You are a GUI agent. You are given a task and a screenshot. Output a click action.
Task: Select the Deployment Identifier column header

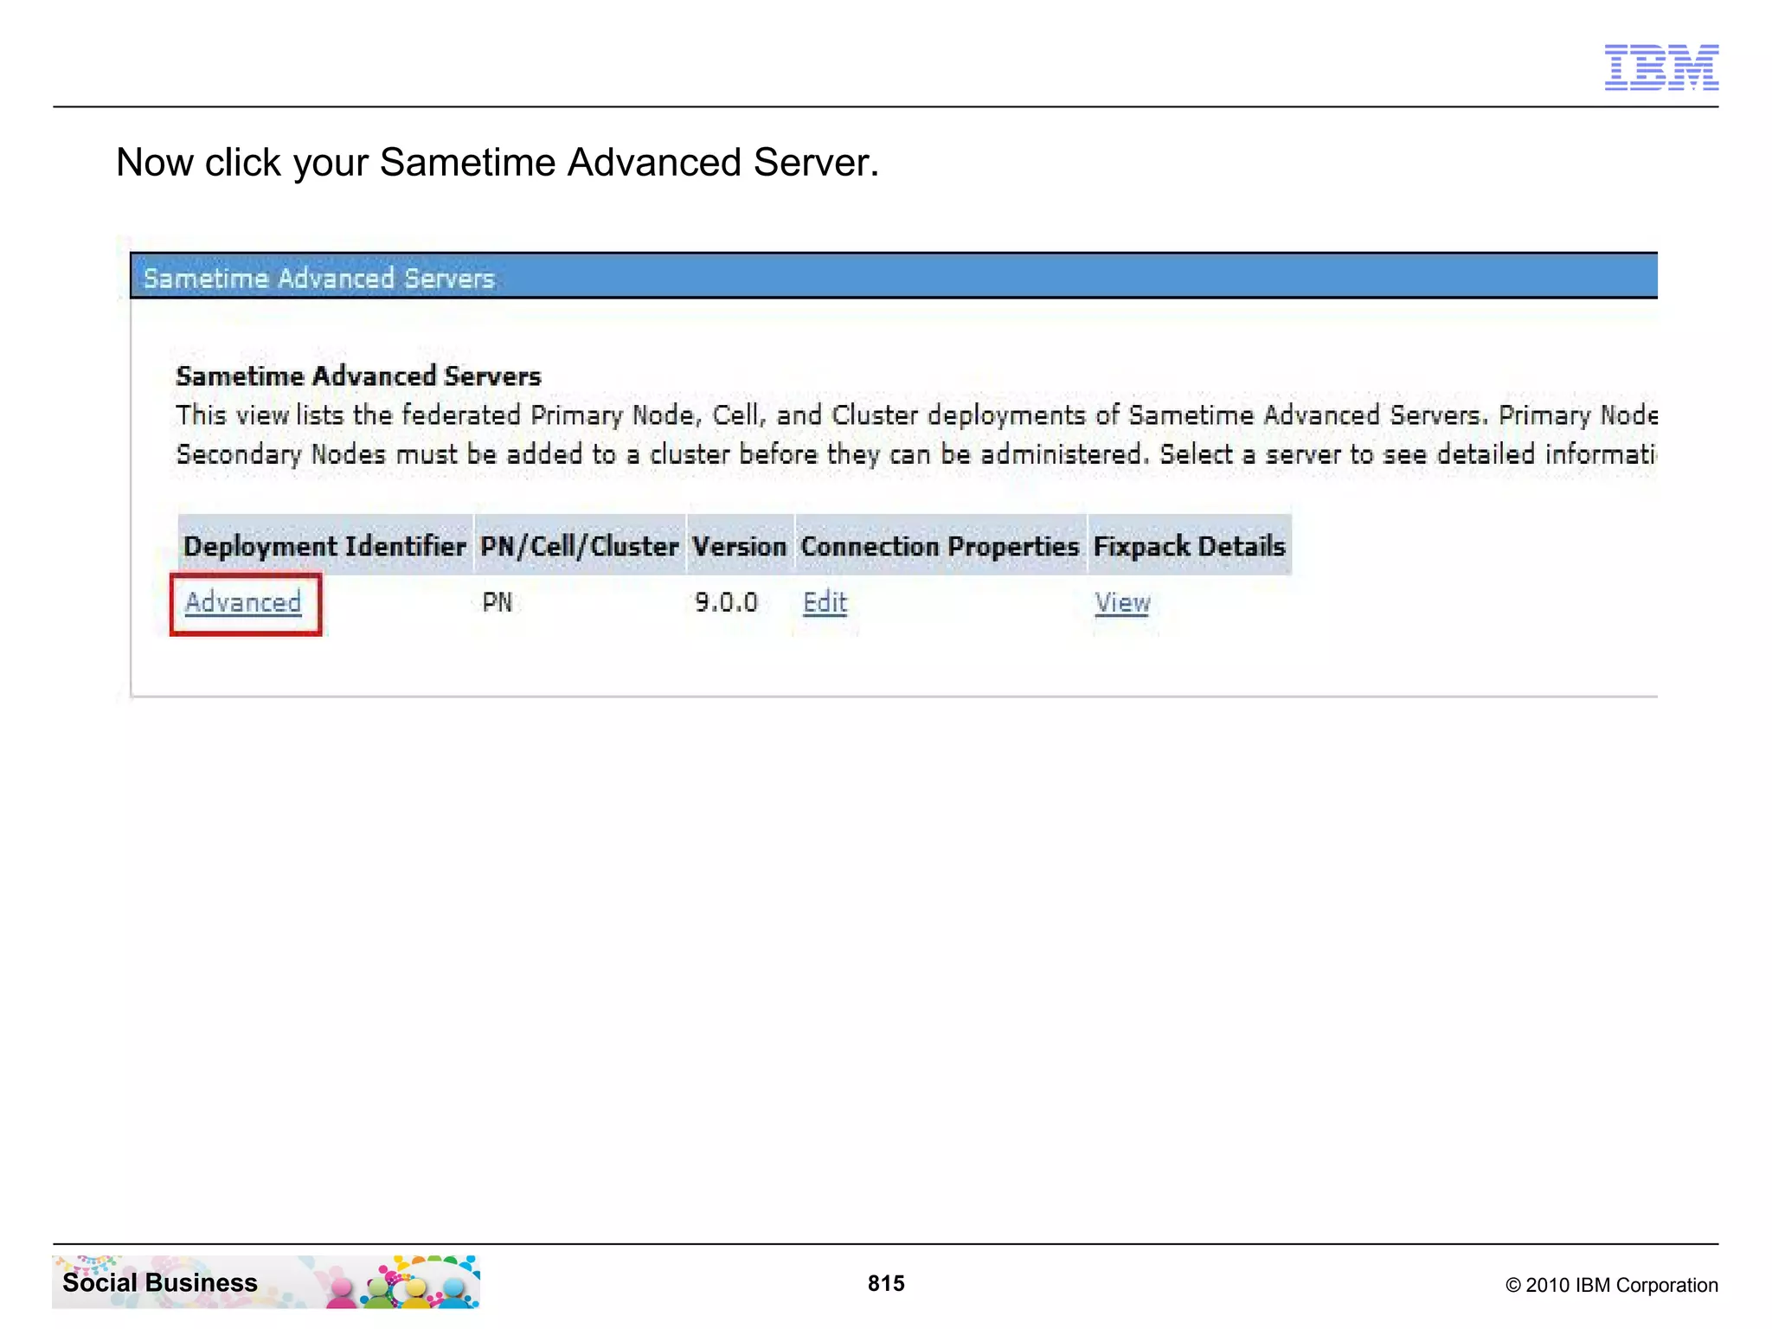325,545
